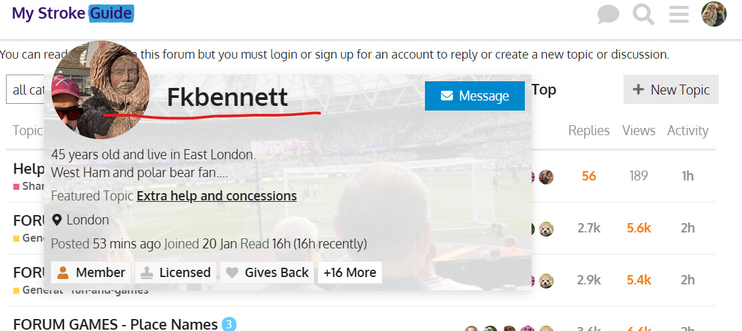Click the My Stroke Guide logo
The image size is (742, 331).
coord(72,13)
